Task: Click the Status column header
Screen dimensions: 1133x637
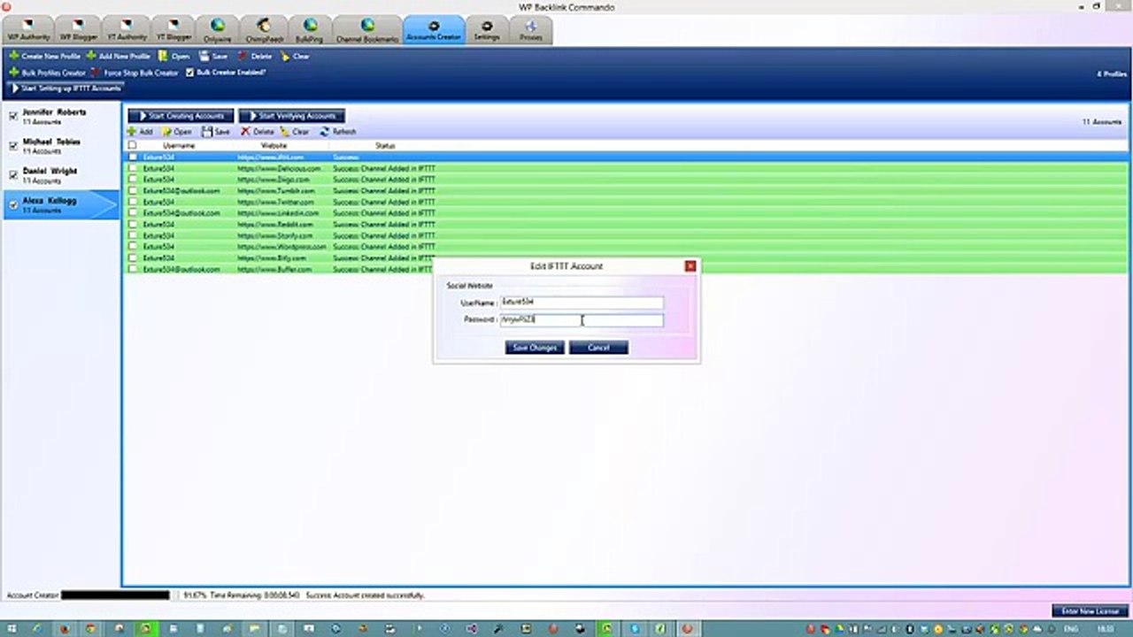Action: point(385,145)
